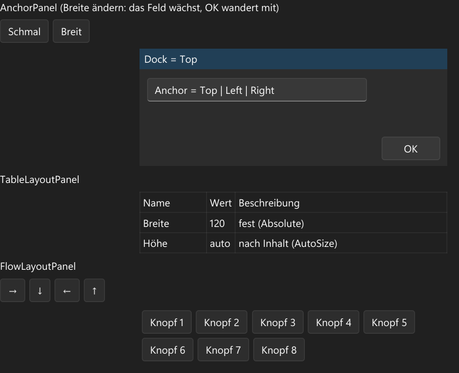
Task: Click the TableLayoutPanel heading
Action: pyautogui.click(x=39, y=179)
